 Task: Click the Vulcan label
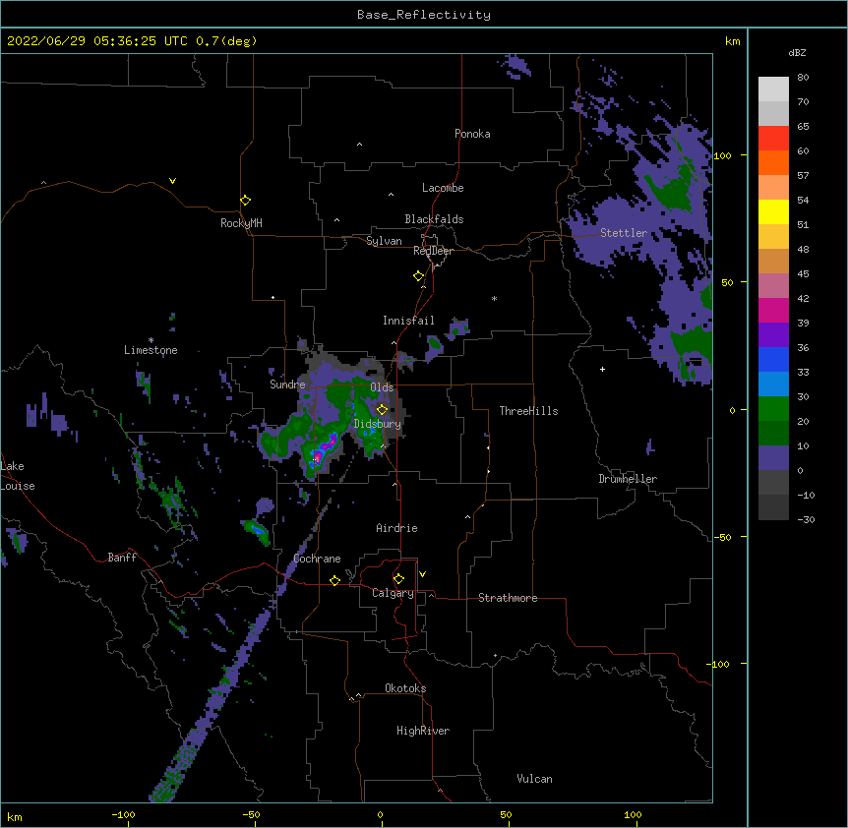click(534, 779)
